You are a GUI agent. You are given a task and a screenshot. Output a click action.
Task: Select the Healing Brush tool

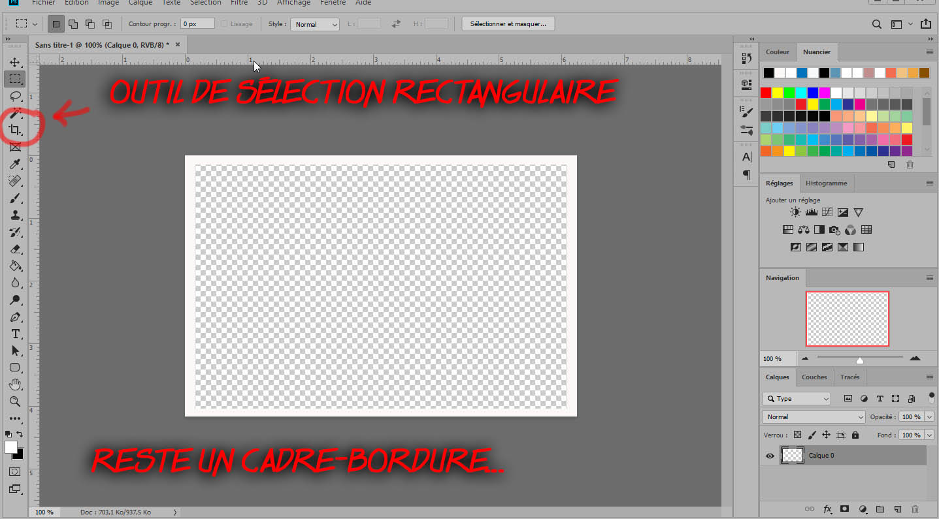tap(15, 181)
